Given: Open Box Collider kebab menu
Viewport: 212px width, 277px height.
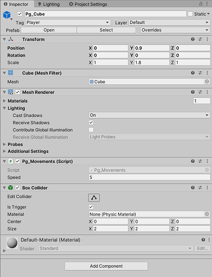Looking at the screenshot, I should (x=208, y=188).
